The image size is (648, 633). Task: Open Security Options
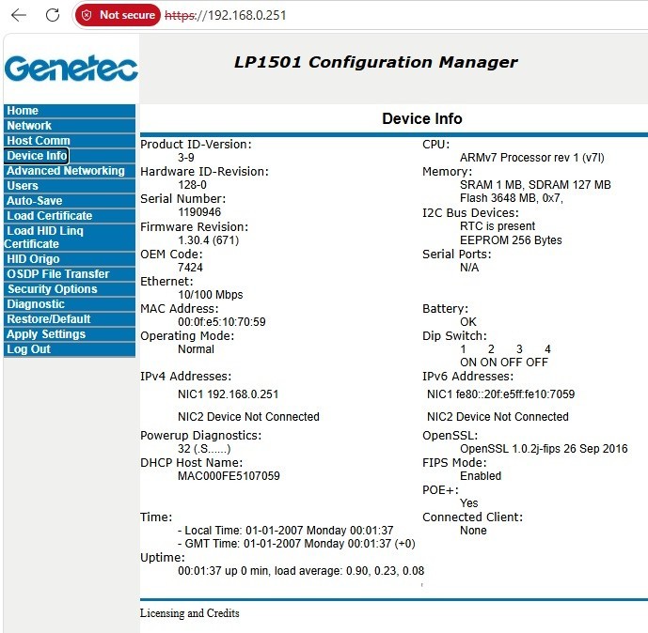[x=52, y=289]
